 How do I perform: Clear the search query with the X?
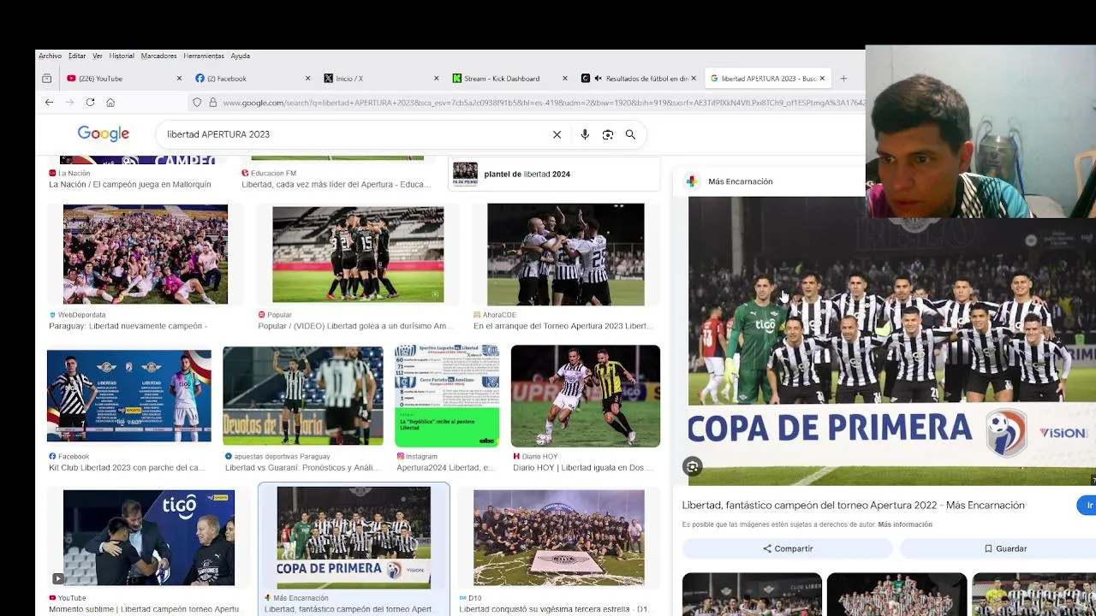[x=557, y=134]
